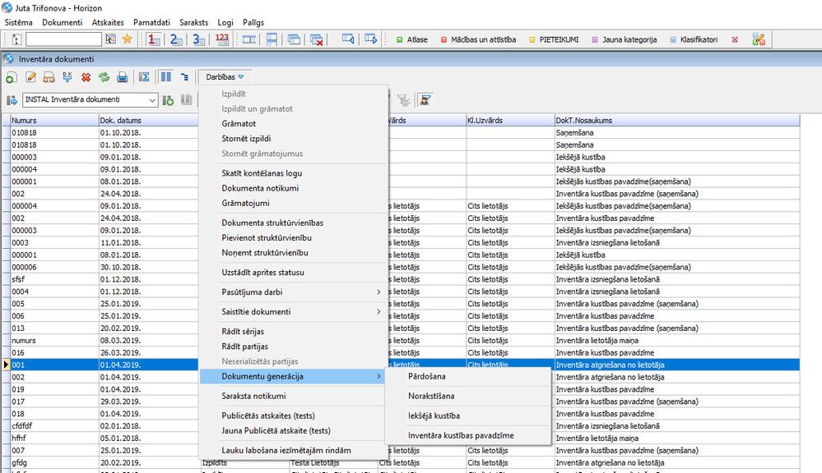The height and width of the screenshot is (473, 822).
Task: Click the yellow star favorites icon
Action: pyautogui.click(x=127, y=39)
